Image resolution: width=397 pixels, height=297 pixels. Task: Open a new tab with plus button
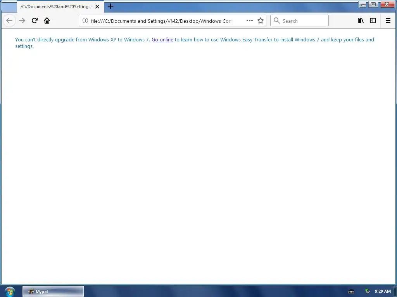110,6
